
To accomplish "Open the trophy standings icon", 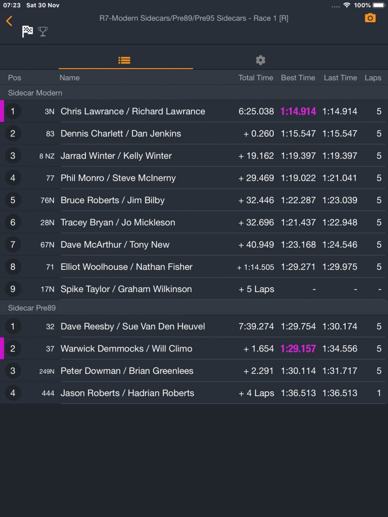I will point(43,32).
